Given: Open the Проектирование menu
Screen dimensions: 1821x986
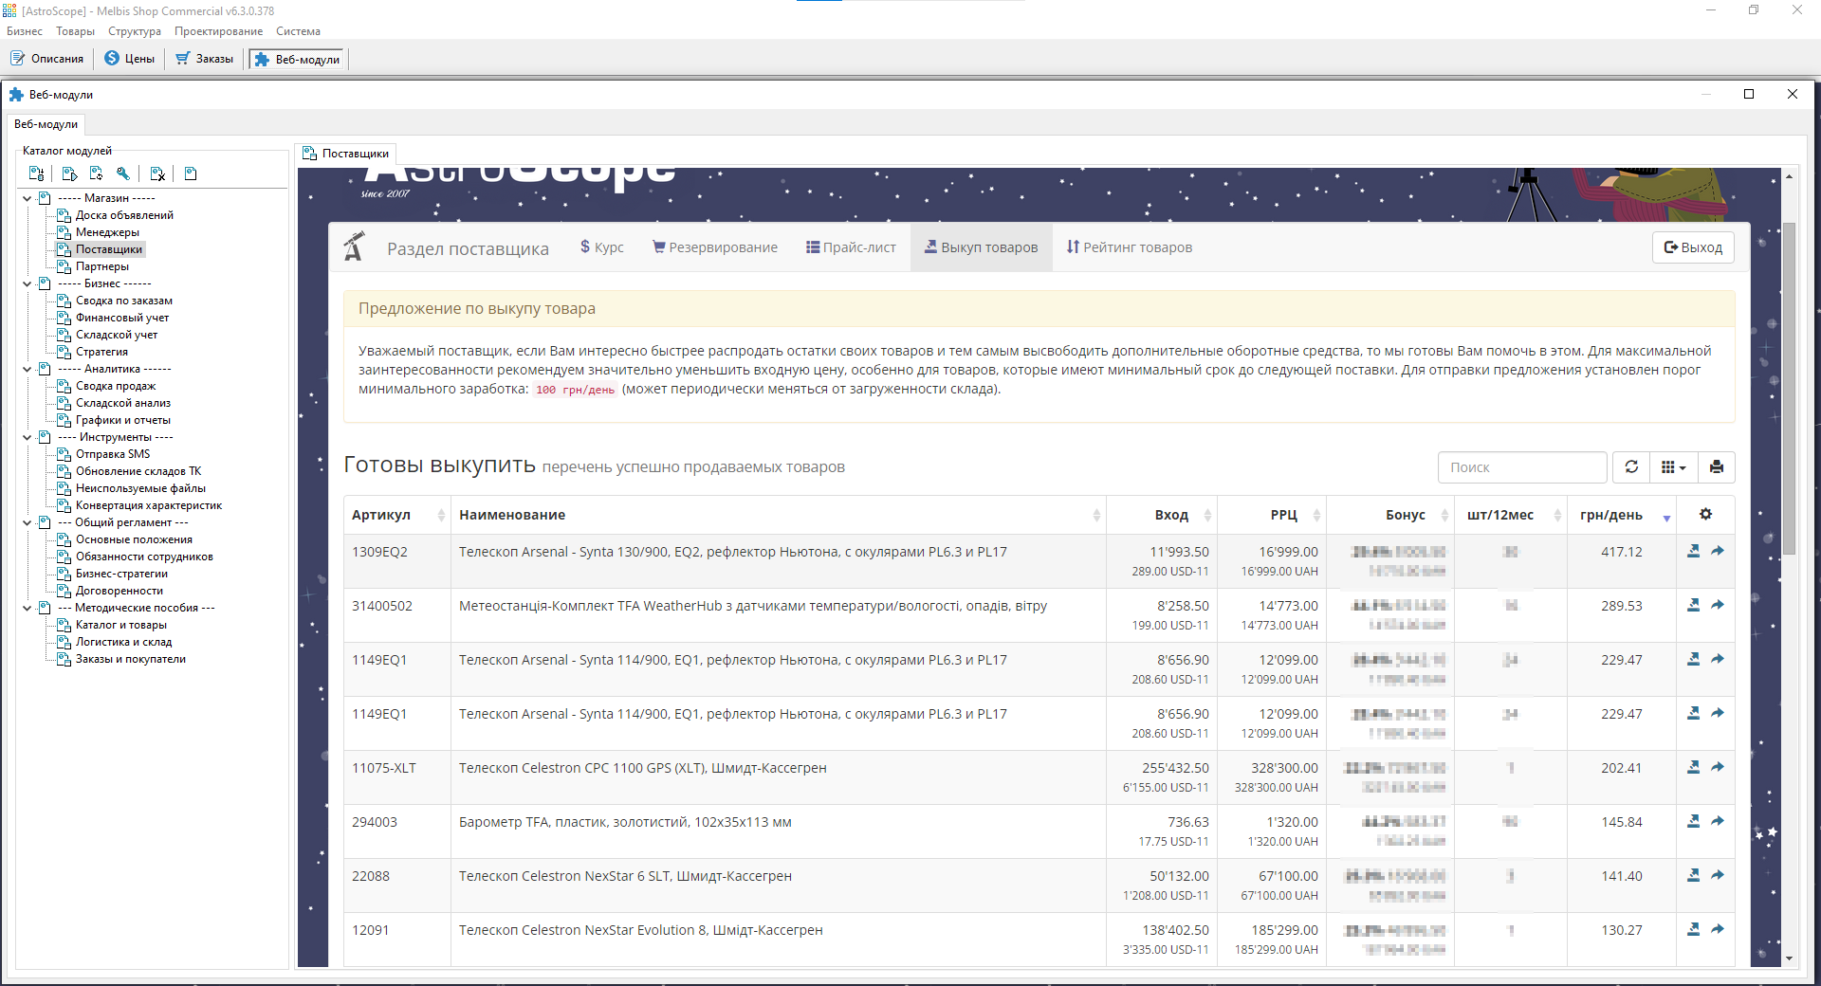Looking at the screenshot, I should coord(218,31).
